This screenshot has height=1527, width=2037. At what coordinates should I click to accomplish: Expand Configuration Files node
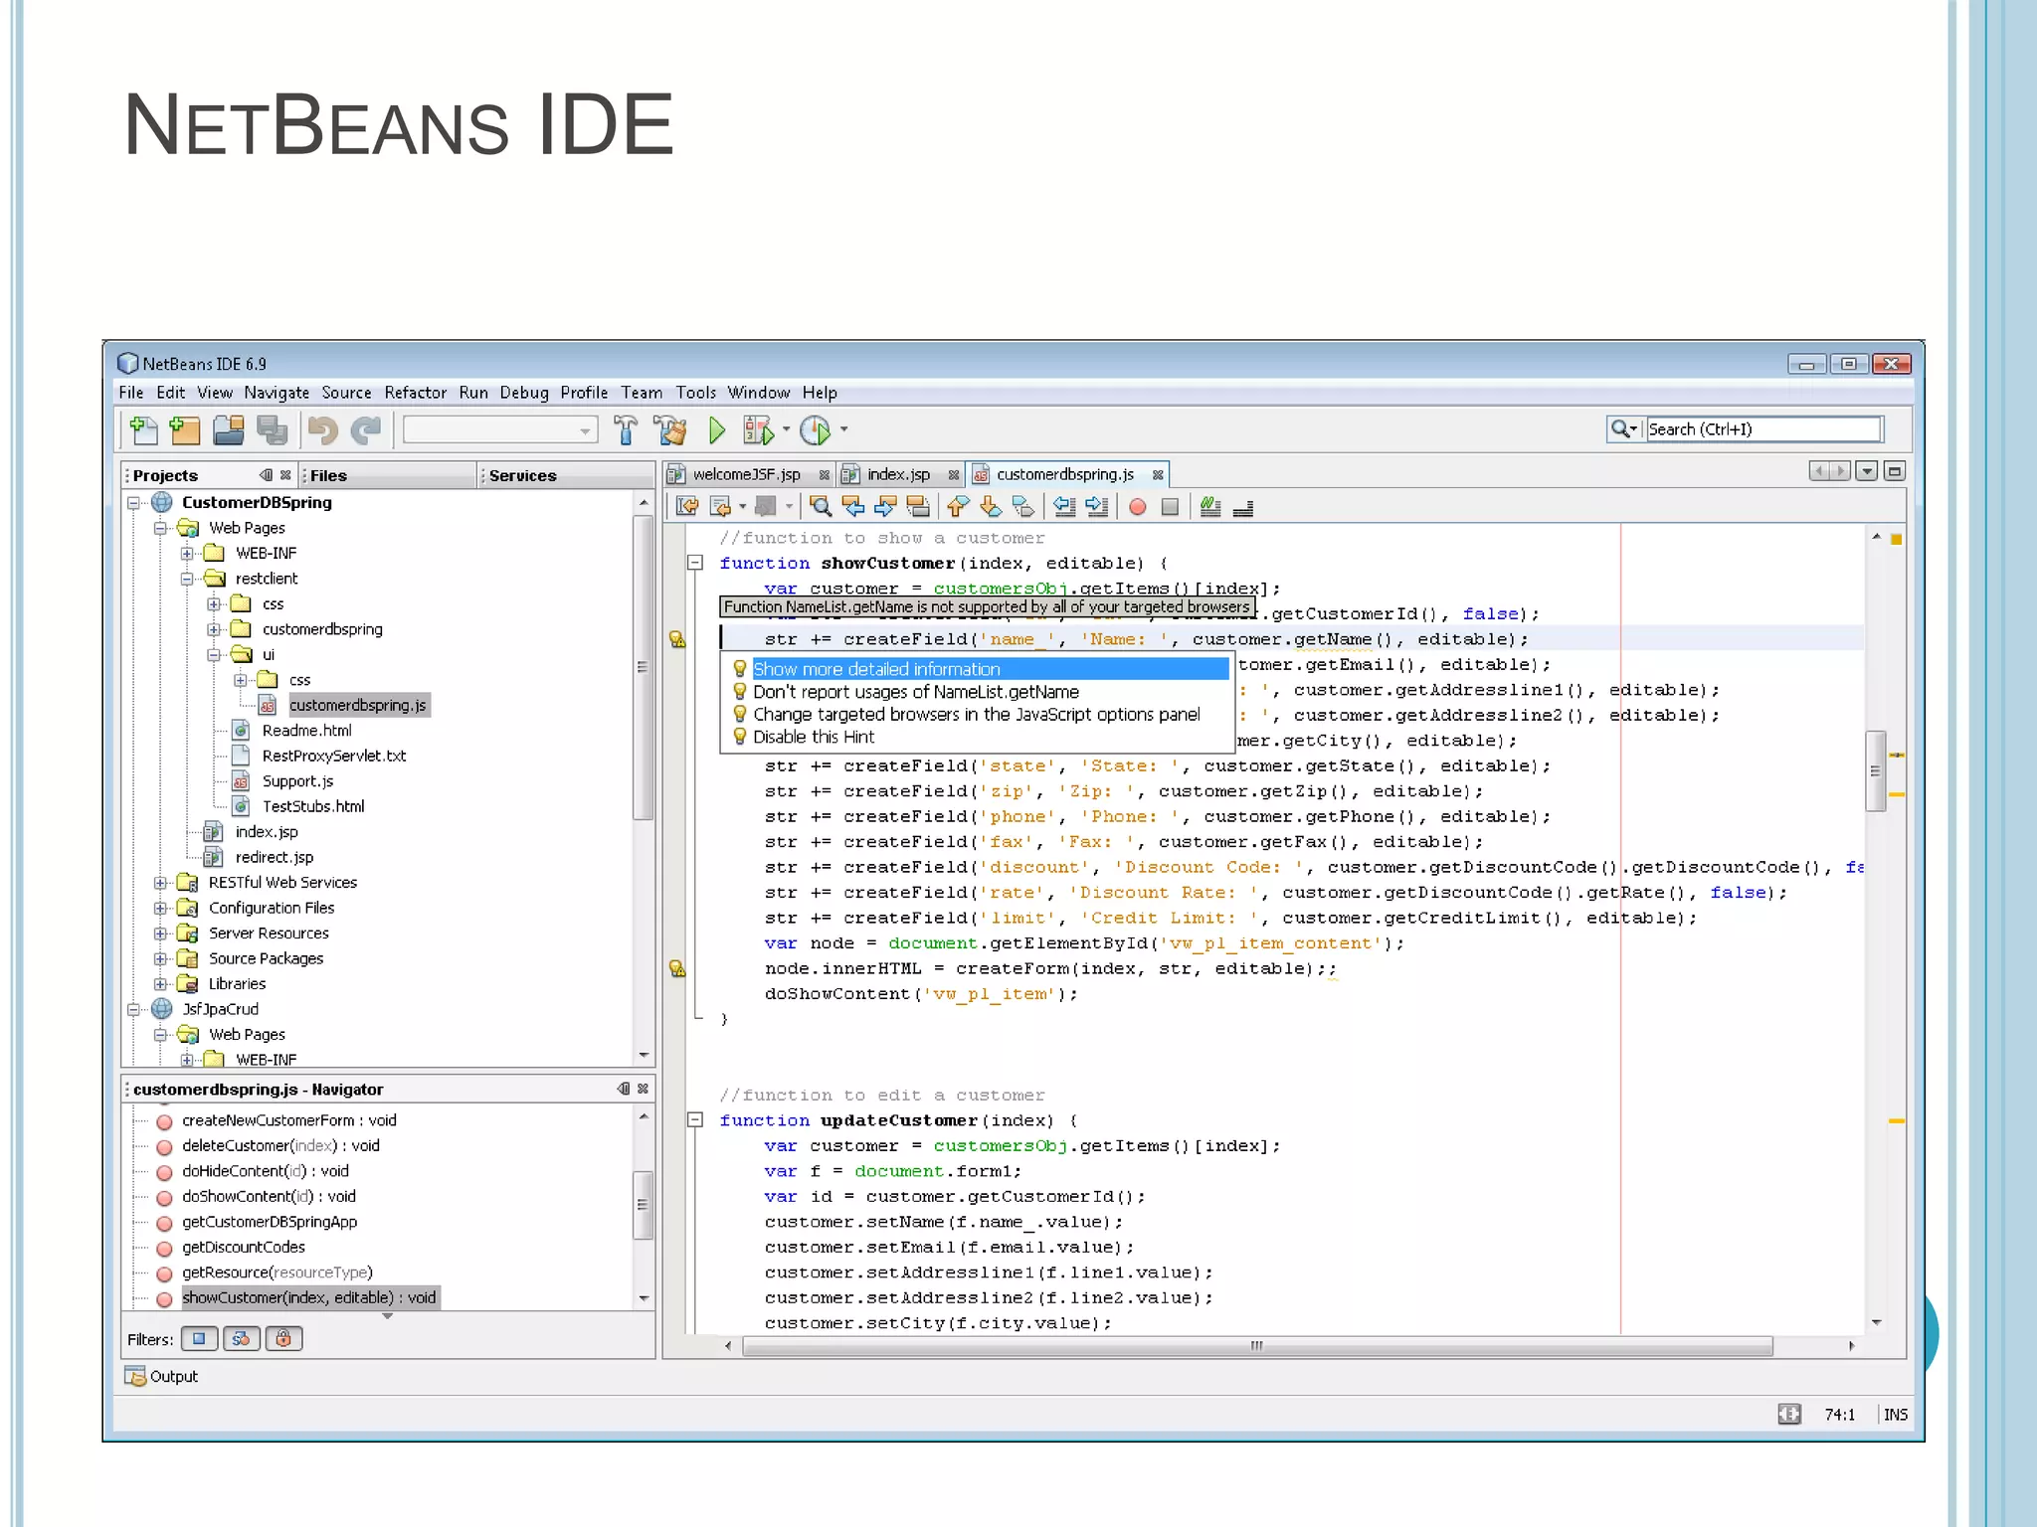[160, 909]
